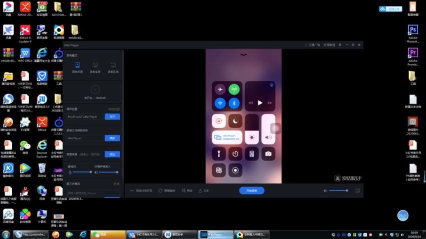Open settings gear in iAirPlayer title bar
The image size is (426, 239).
coord(340,45)
